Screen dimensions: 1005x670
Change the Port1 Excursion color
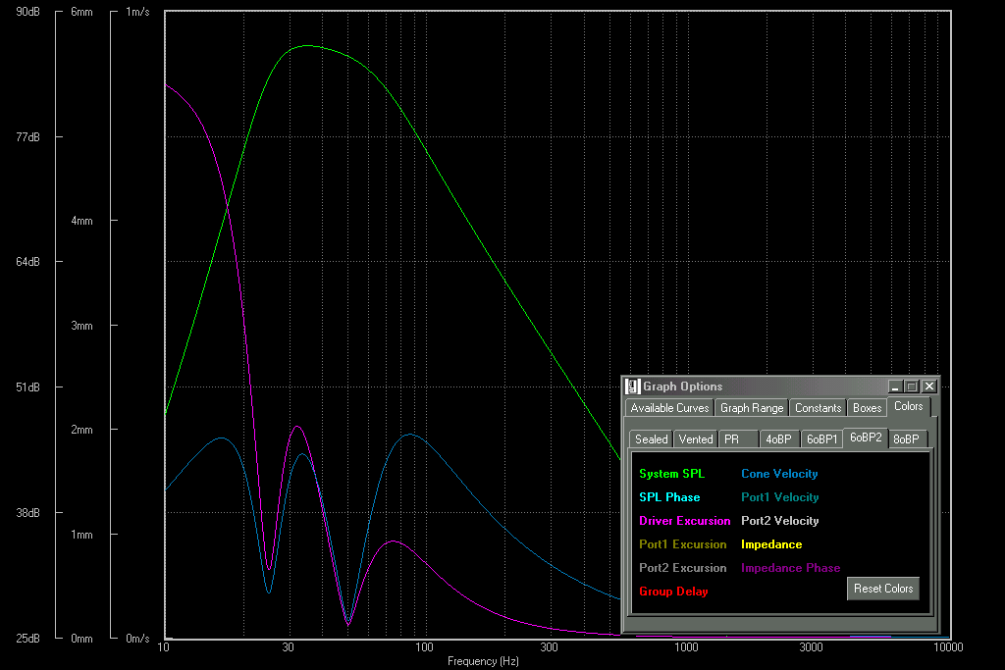tap(683, 544)
